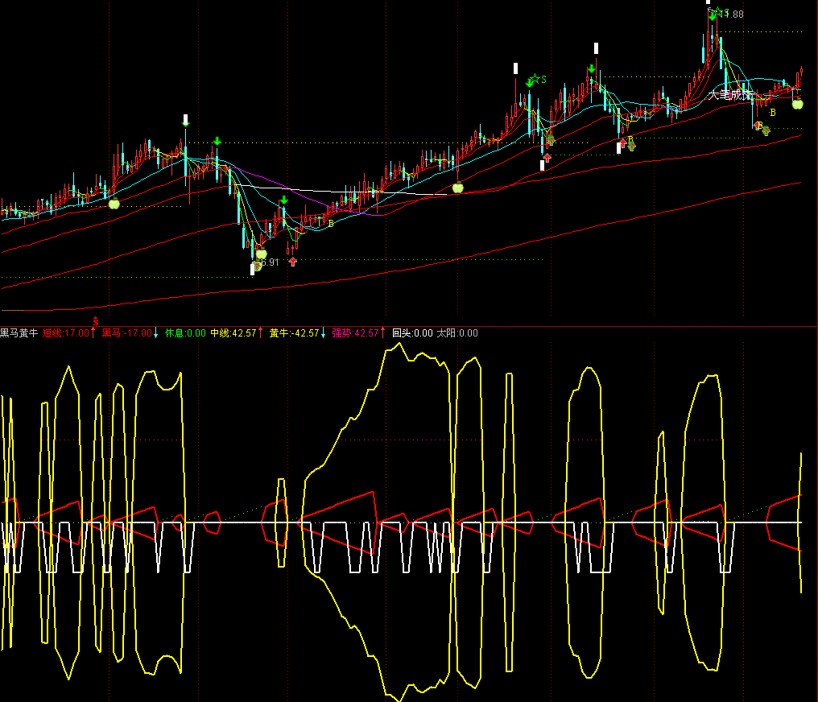Screen dimensions: 818x702
Task: Click the green apple marker above the 5.91 label
Action: click(x=262, y=254)
